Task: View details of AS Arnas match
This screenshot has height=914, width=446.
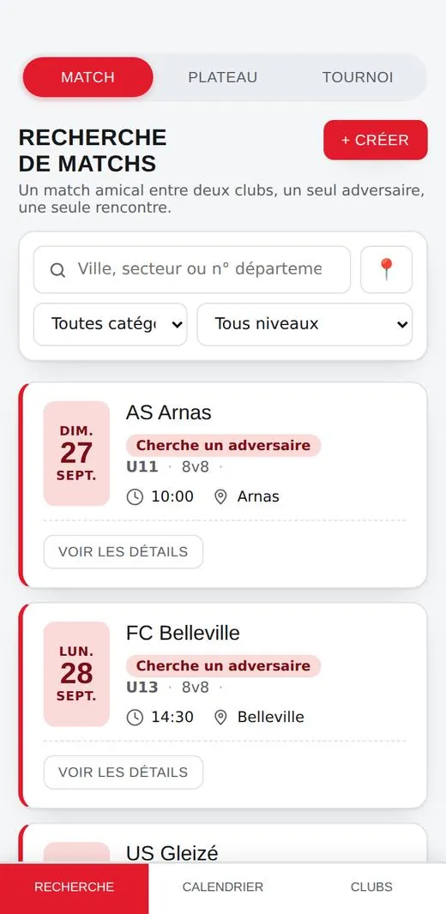Action: [124, 551]
